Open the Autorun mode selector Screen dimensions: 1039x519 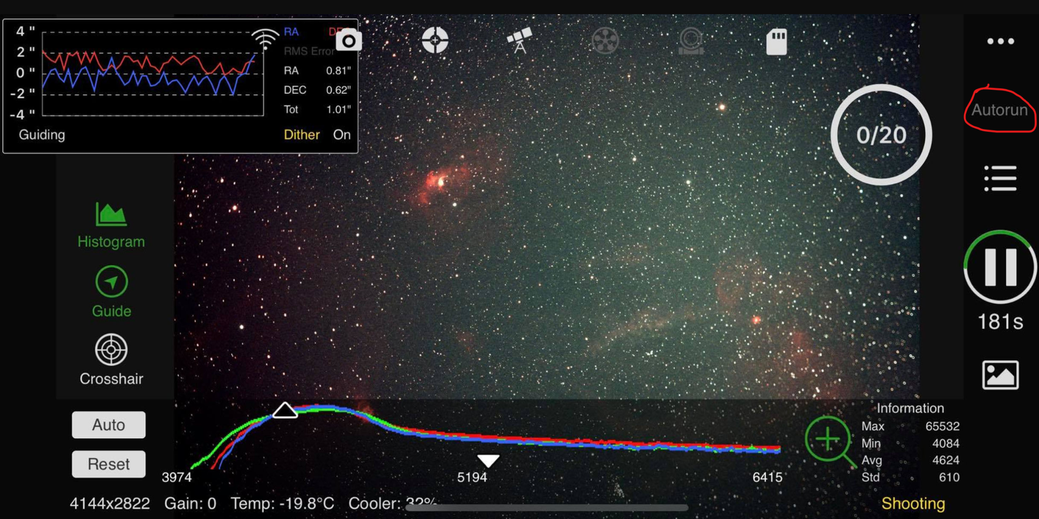click(x=999, y=110)
